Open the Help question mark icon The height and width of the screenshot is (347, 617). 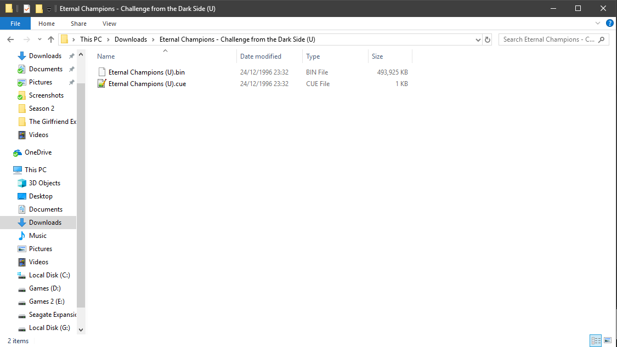coord(609,23)
